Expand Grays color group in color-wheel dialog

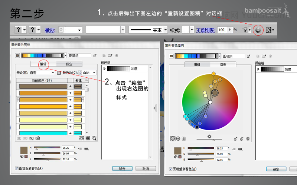click(258, 69)
